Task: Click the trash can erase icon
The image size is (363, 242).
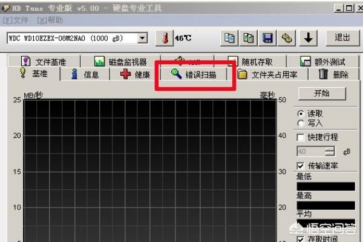Action: [x=324, y=74]
